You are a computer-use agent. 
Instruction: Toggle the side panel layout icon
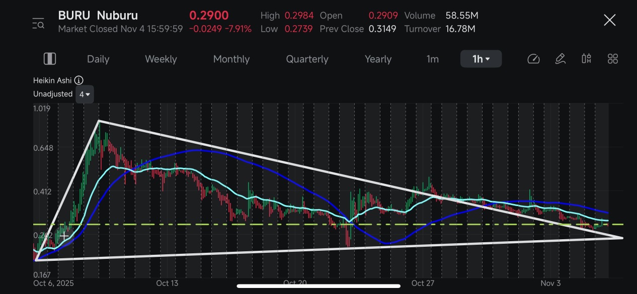click(x=50, y=59)
